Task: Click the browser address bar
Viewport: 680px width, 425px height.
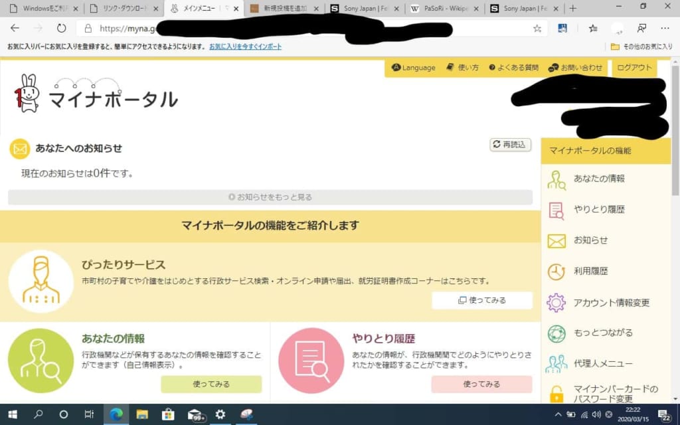Action: 312,29
